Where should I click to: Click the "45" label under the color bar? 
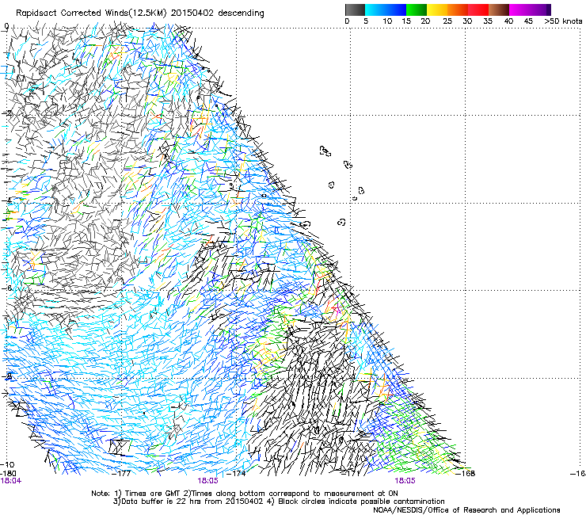click(528, 21)
